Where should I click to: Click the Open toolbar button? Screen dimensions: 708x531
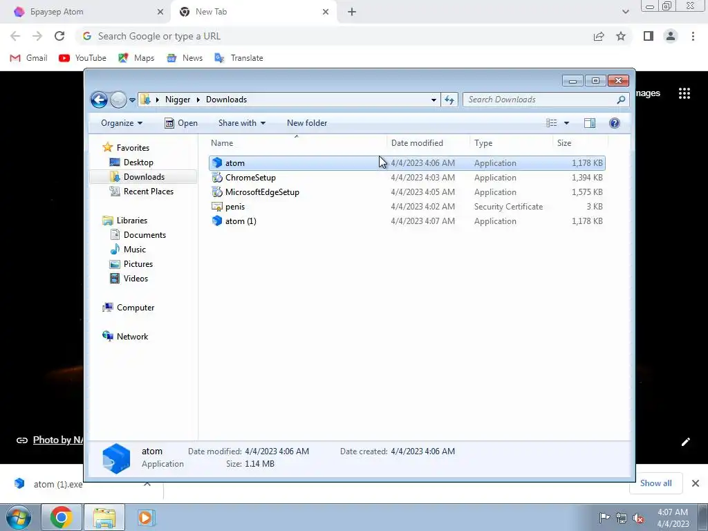tap(181, 123)
